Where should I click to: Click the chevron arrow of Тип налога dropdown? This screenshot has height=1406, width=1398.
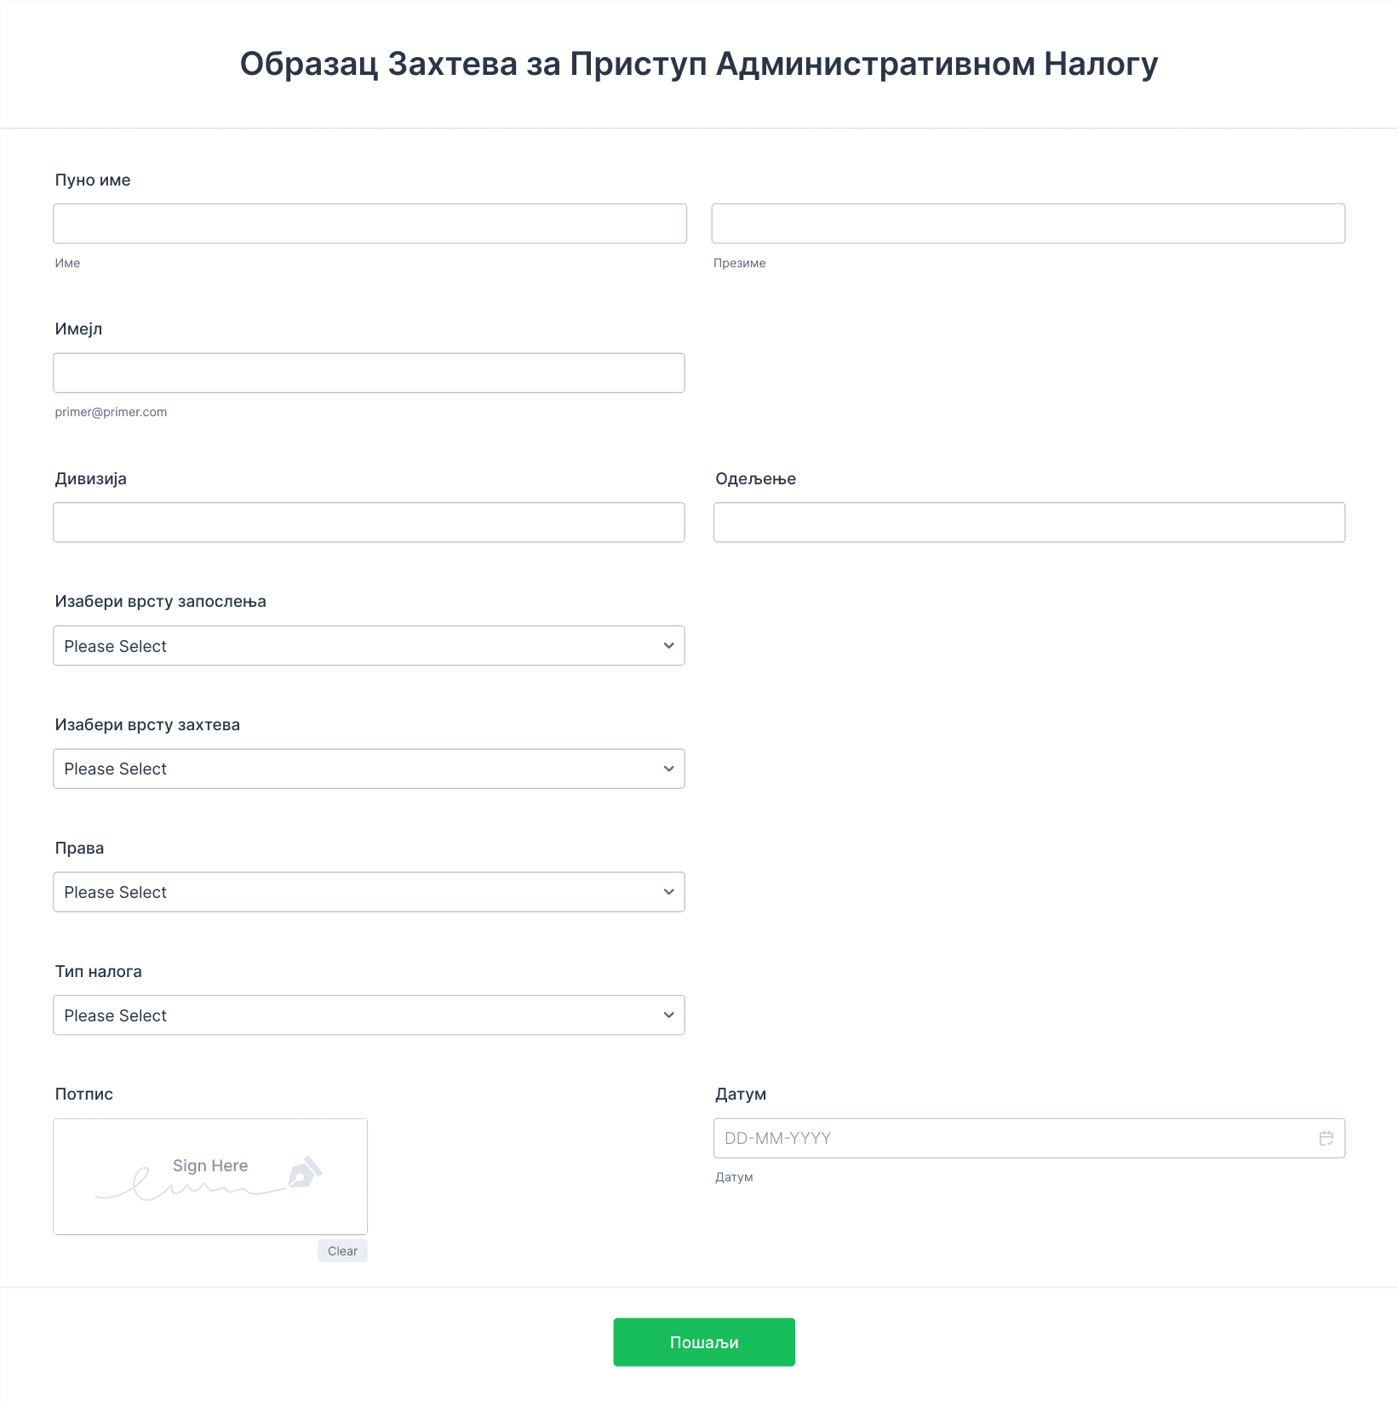[x=668, y=1015]
